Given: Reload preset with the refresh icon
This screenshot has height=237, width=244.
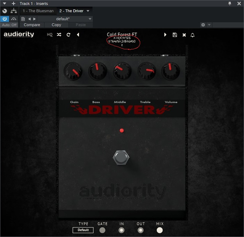Looking at the screenshot, I should point(69,35).
